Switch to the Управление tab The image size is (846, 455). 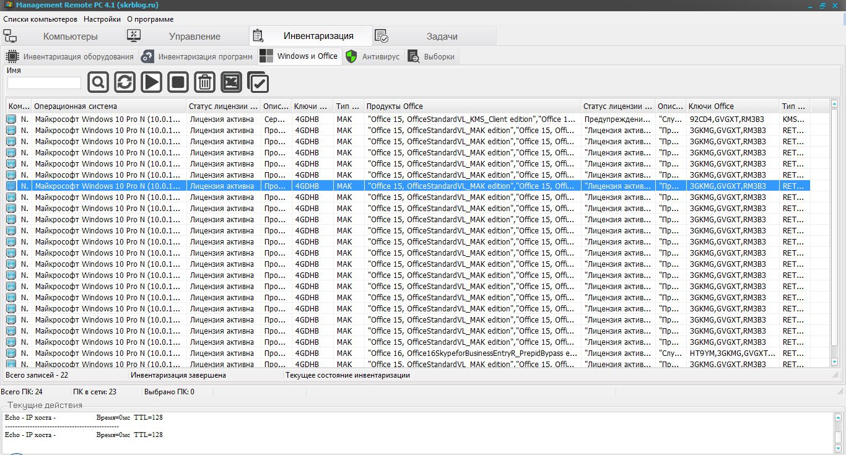186,36
